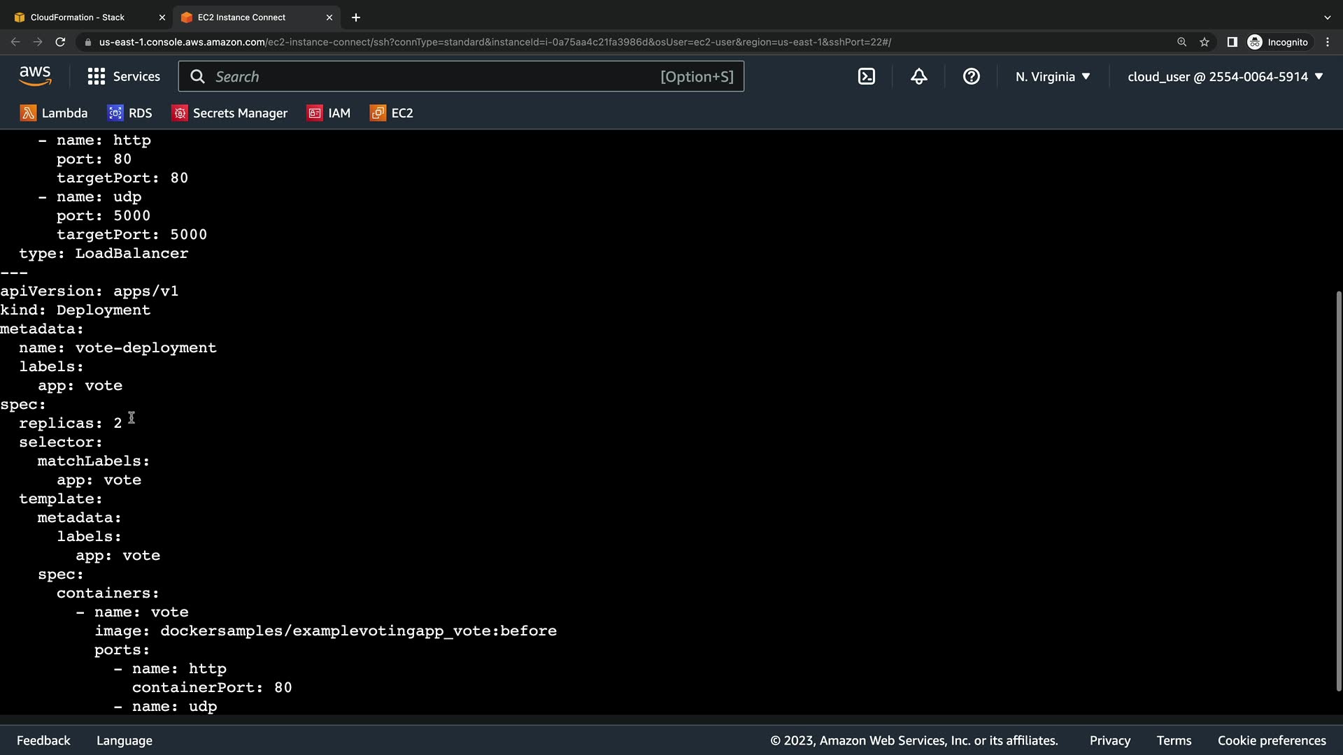1343x755 pixels.
Task: Open IAM shortcut in favorites bar
Action: pos(328,113)
